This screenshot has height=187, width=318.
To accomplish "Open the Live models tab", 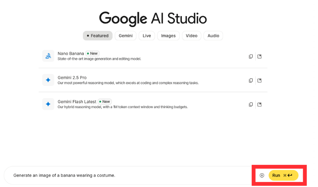I will click(x=147, y=36).
